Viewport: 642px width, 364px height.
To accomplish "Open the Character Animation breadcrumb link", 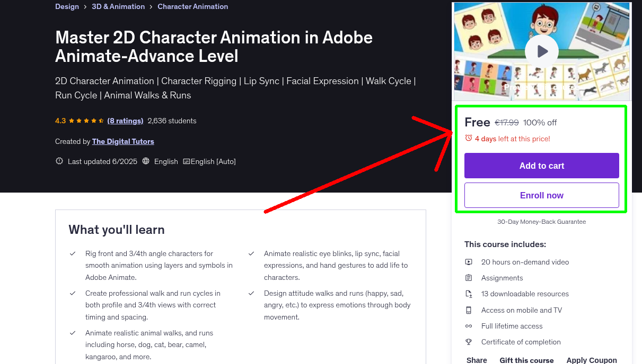I will 192,6.
